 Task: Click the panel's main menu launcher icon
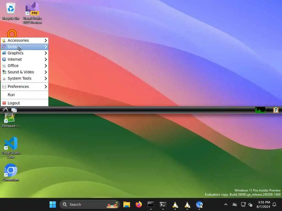click(5, 110)
